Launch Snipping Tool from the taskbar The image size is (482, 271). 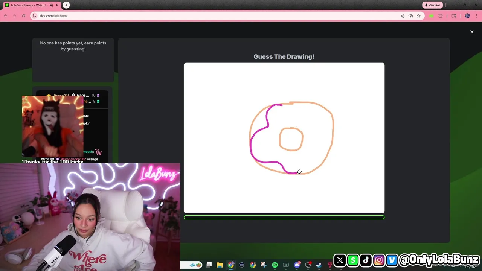264,265
